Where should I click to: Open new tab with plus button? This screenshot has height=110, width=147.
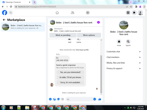click(x=34, y=2)
